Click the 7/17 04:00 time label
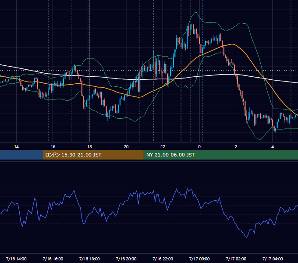The width and height of the screenshot is (298, 263). pos(273,259)
